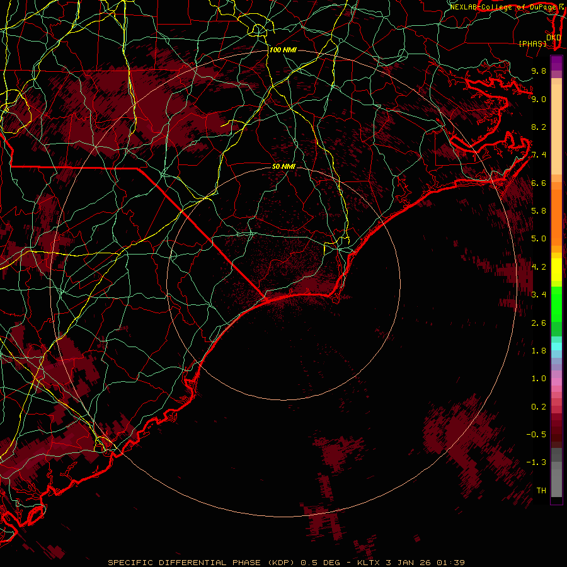Click the -1.3 value on the color scale
This screenshot has width=567, height=567.
tap(536, 462)
